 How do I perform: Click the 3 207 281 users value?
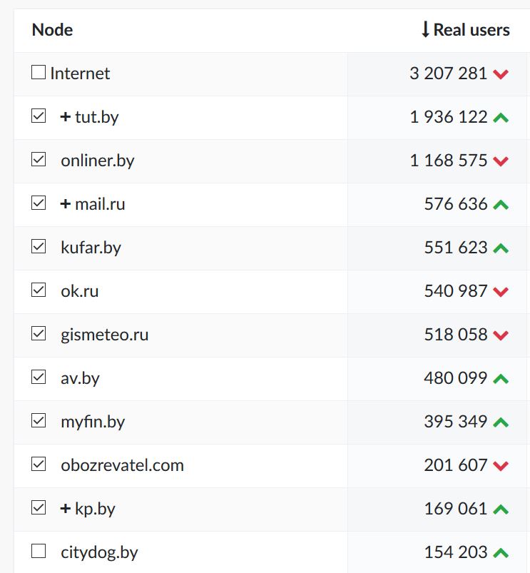click(448, 73)
